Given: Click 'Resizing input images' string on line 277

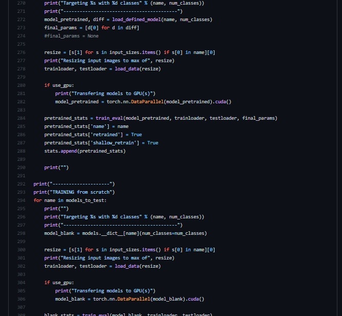Looking at the screenshot, I should 106,61.
